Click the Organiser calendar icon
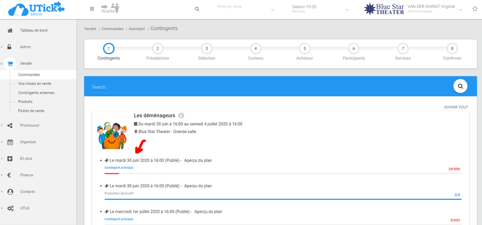482x225 pixels. [x=10, y=142]
